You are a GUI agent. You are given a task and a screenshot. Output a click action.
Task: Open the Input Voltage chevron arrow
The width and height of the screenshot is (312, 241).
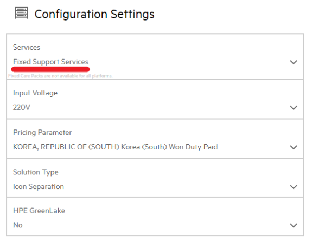(294, 108)
